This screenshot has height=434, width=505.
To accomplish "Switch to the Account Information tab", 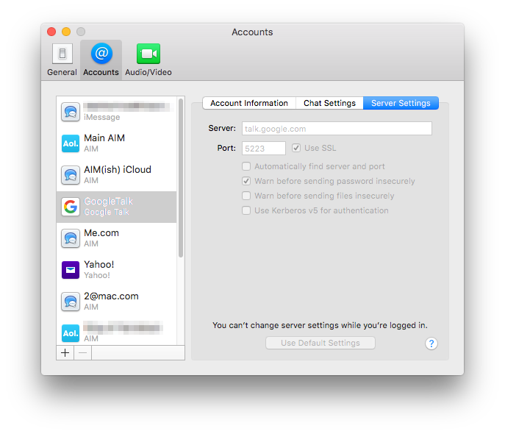I will (x=249, y=103).
